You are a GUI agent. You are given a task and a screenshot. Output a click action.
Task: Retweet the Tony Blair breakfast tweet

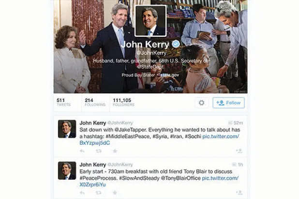coord(99,193)
